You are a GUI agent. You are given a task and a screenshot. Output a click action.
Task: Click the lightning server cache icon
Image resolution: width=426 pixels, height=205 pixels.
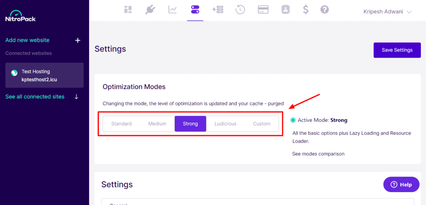(218, 10)
